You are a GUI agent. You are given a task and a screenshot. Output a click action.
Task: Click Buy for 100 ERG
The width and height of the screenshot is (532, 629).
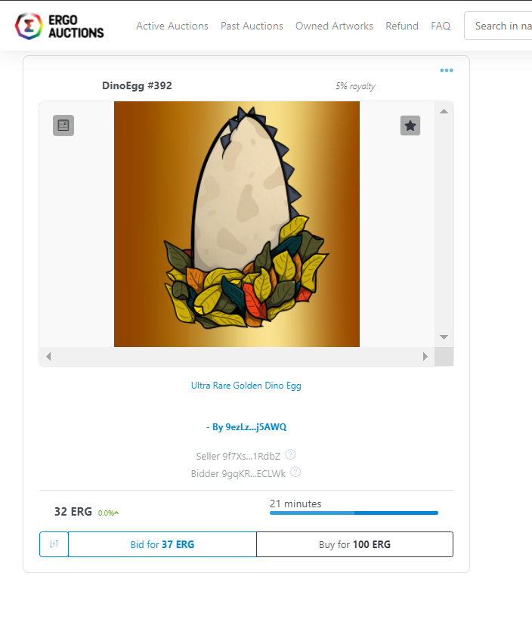click(x=355, y=544)
